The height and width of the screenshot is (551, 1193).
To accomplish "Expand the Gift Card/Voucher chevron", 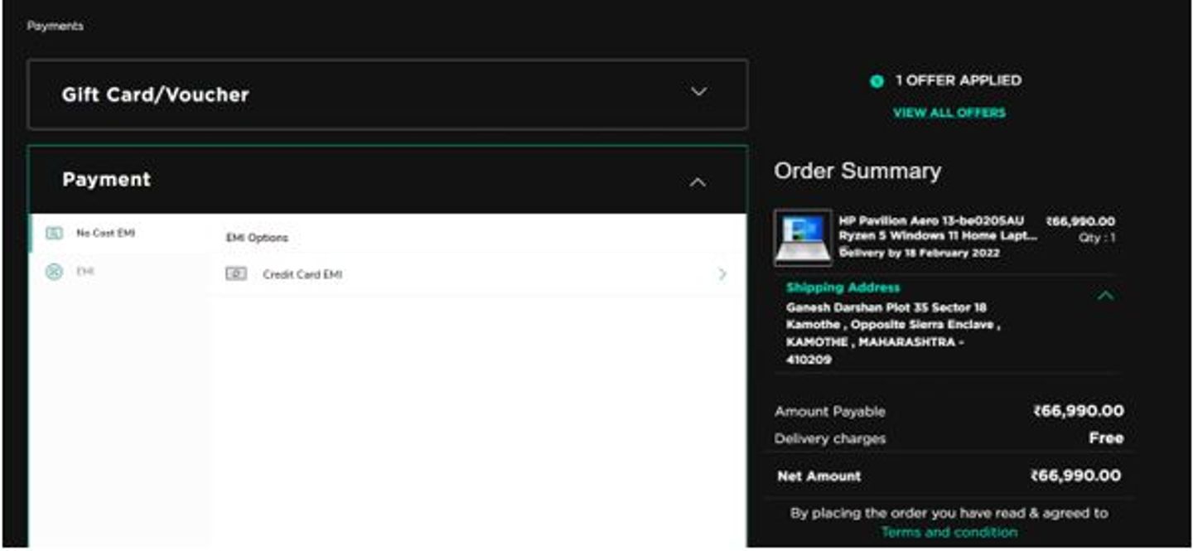I will pyautogui.click(x=698, y=92).
